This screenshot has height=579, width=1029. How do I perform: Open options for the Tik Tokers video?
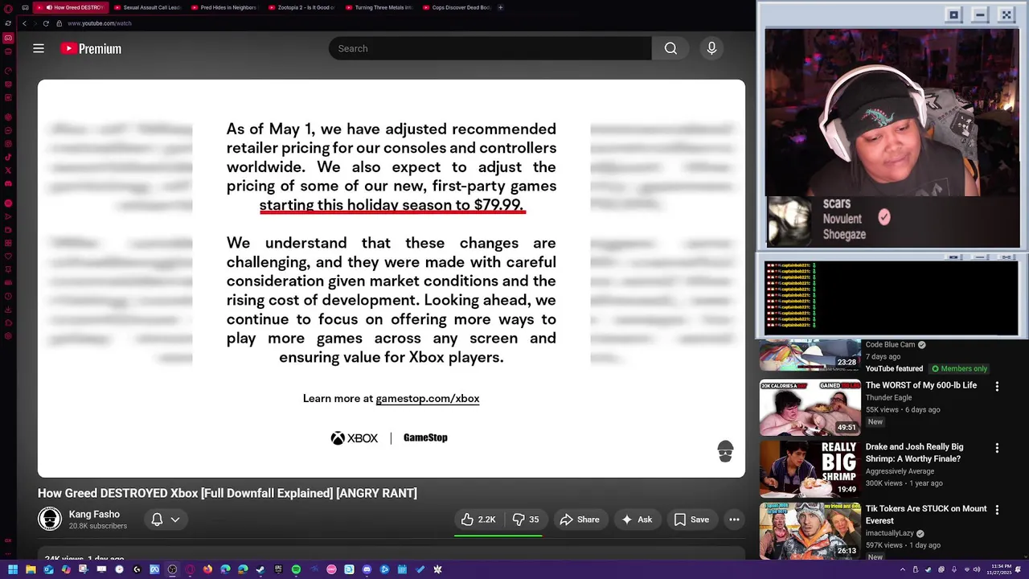coord(997,510)
